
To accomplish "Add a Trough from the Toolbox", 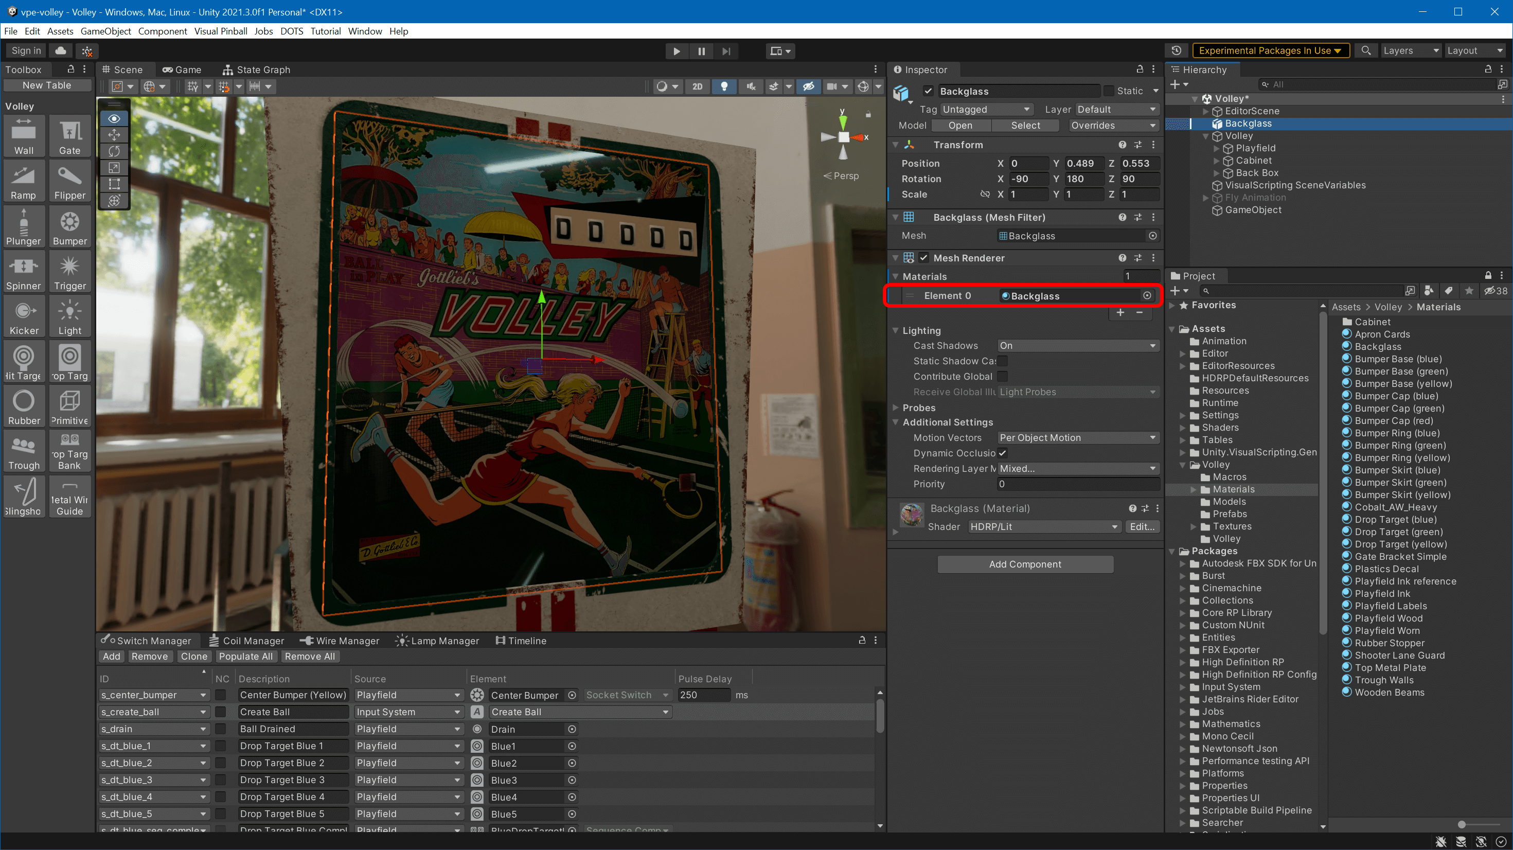I will (x=24, y=452).
